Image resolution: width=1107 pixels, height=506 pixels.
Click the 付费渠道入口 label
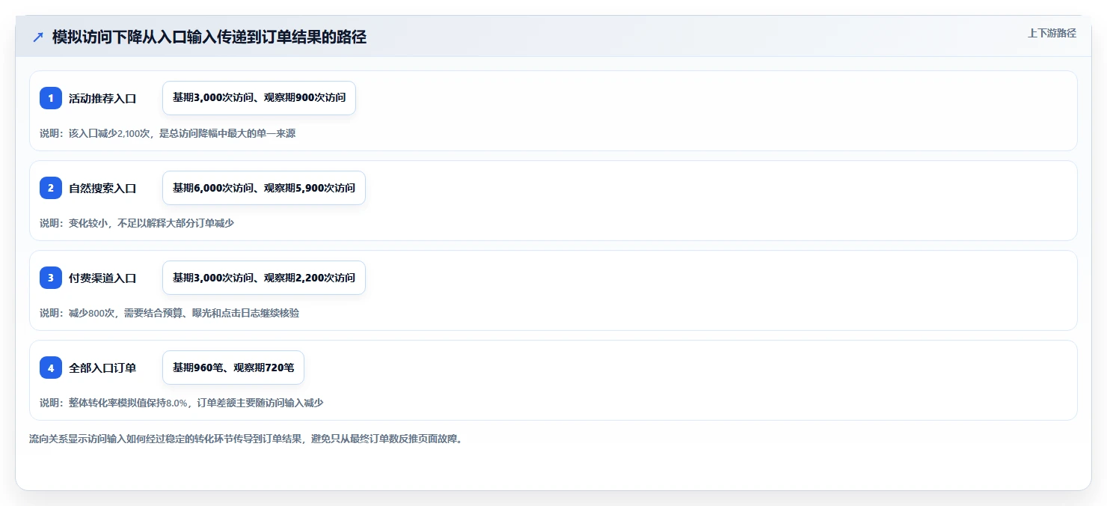(x=102, y=278)
